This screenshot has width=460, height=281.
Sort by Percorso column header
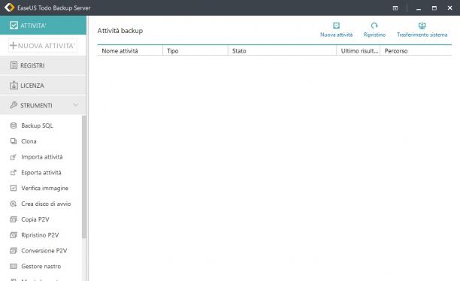click(x=416, y=51)
